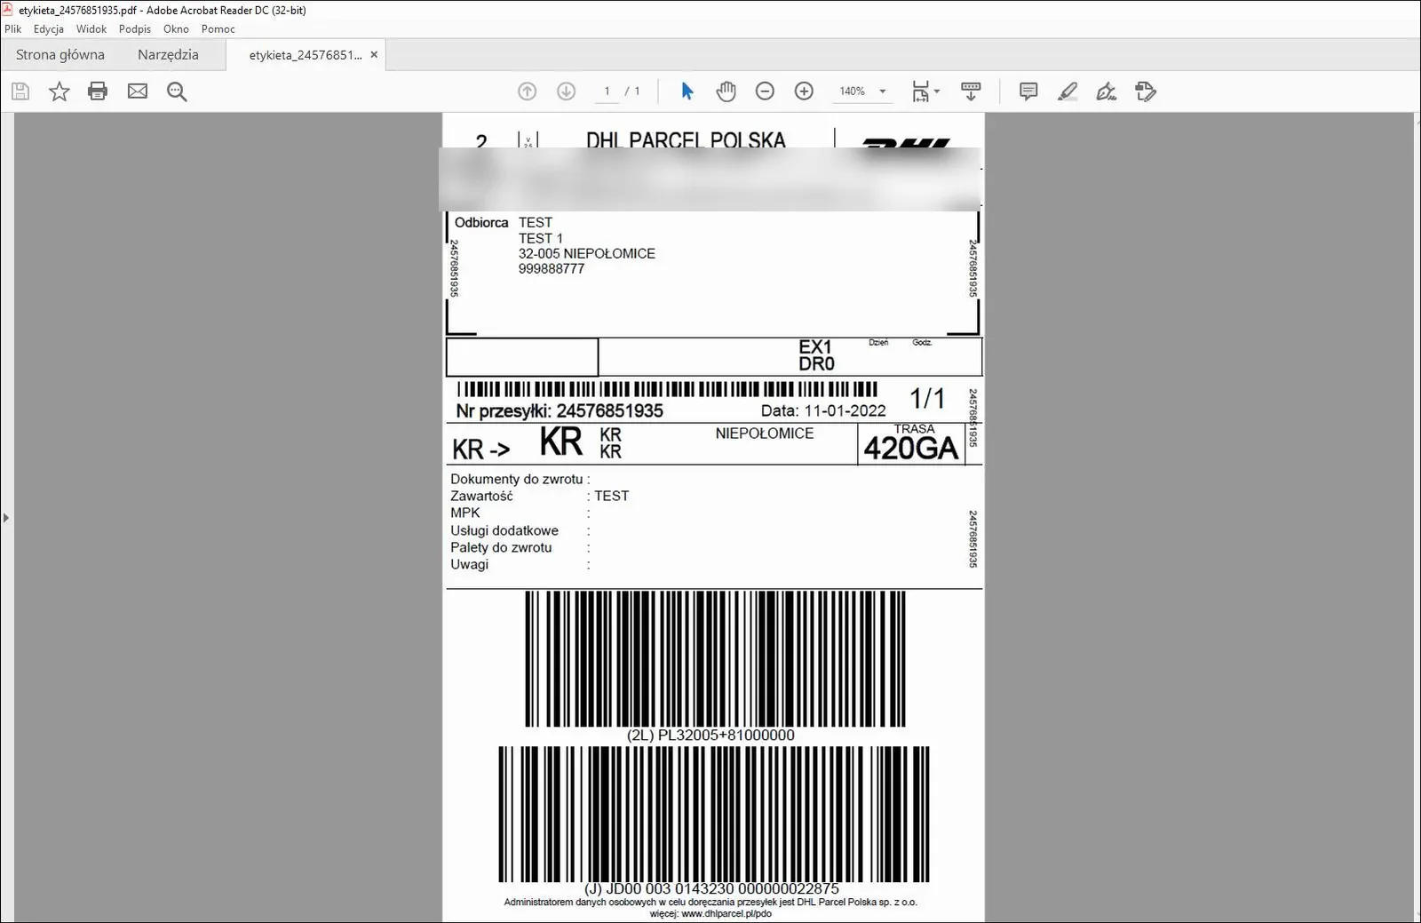Choose the selection arrow tool
1421x923 pixels.
[x=687, y=92]
